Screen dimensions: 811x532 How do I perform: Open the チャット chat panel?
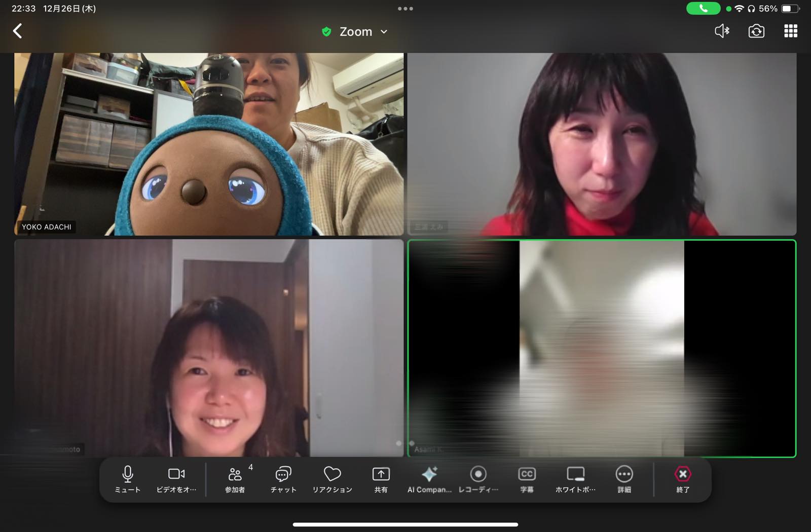(x=283, y=479)
